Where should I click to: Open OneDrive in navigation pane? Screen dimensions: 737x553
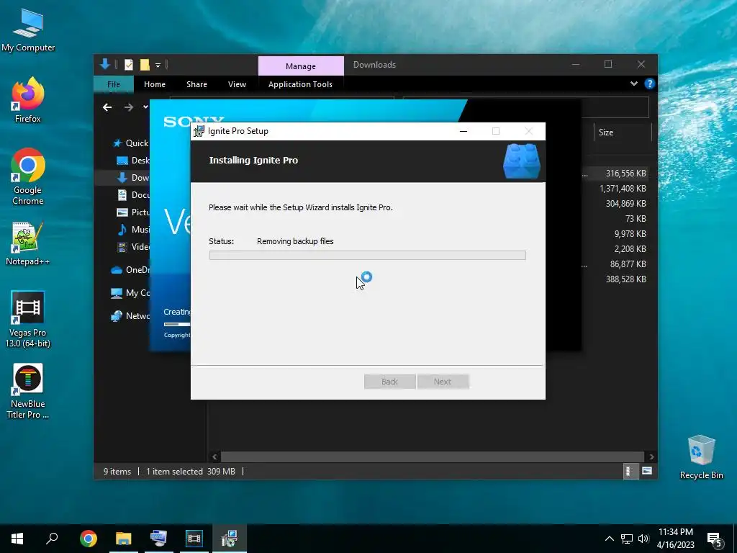130,270
